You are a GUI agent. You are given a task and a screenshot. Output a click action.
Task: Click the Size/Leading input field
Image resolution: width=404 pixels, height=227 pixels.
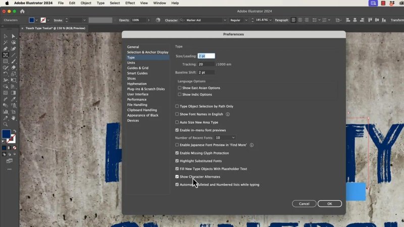pyautogui.click(x=206, y=56)
